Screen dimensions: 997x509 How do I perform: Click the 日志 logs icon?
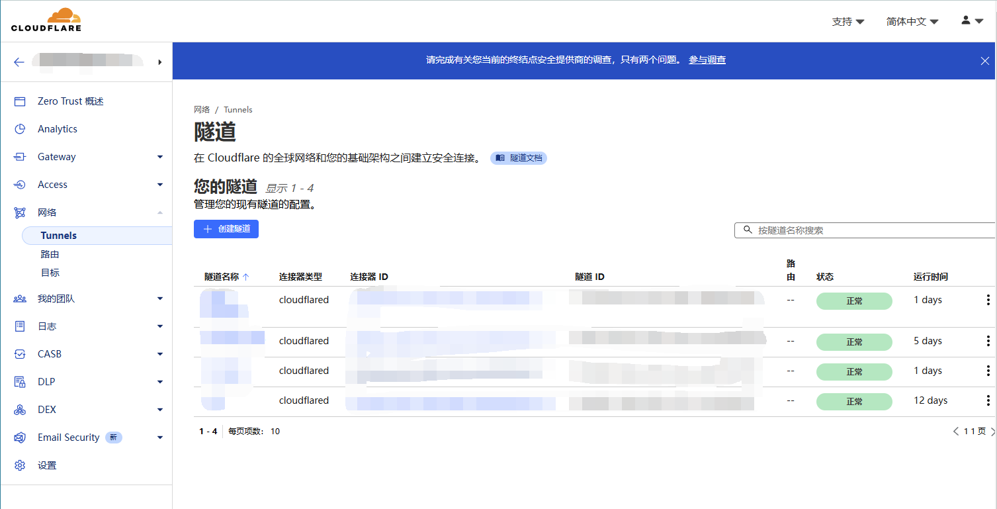coord(20,326)
